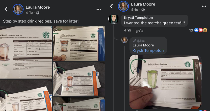Viewport: 210px width, 111px height.
Task: Open Laura Moore's profile picture in right header
Action: [123, 6]
